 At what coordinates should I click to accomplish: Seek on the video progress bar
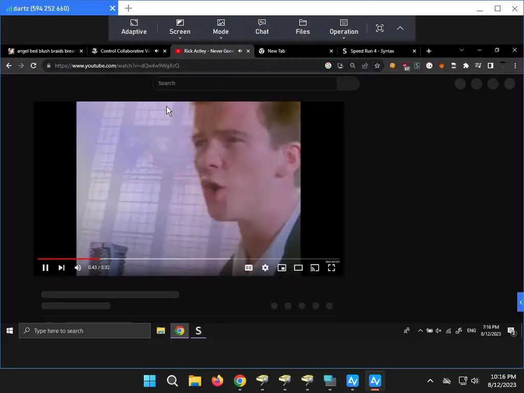(188, 258)
